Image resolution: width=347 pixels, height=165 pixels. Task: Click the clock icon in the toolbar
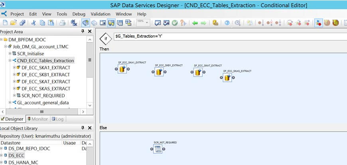tap(238, 23)
